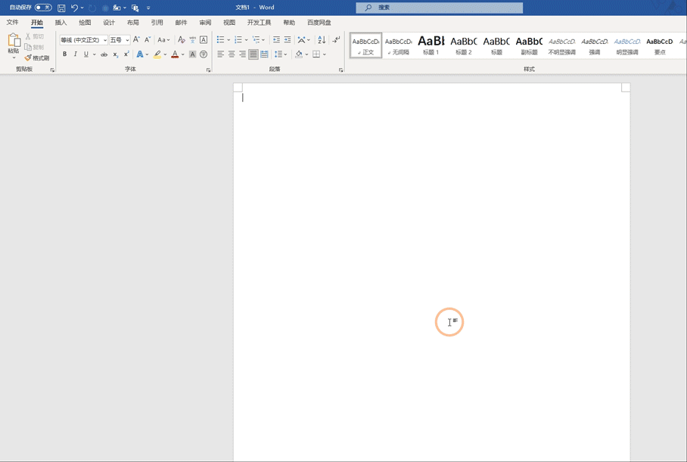Click the Increase Indent icon
The width and height of the screenshot is (687, 462).
(x=288, y=40)
